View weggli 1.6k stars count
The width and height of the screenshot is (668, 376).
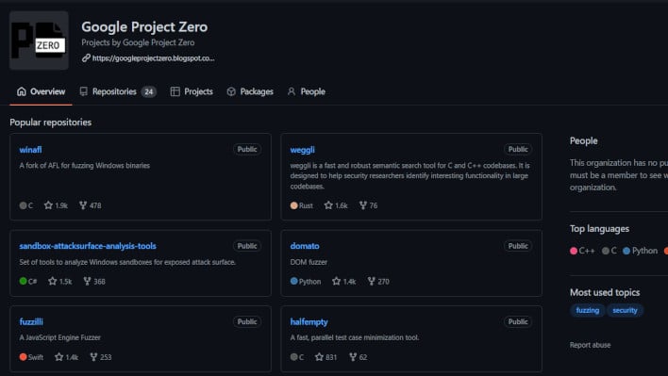(342, 205)
